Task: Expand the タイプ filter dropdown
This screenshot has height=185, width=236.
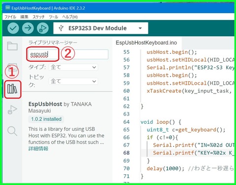Action: (x=73, y=67)
